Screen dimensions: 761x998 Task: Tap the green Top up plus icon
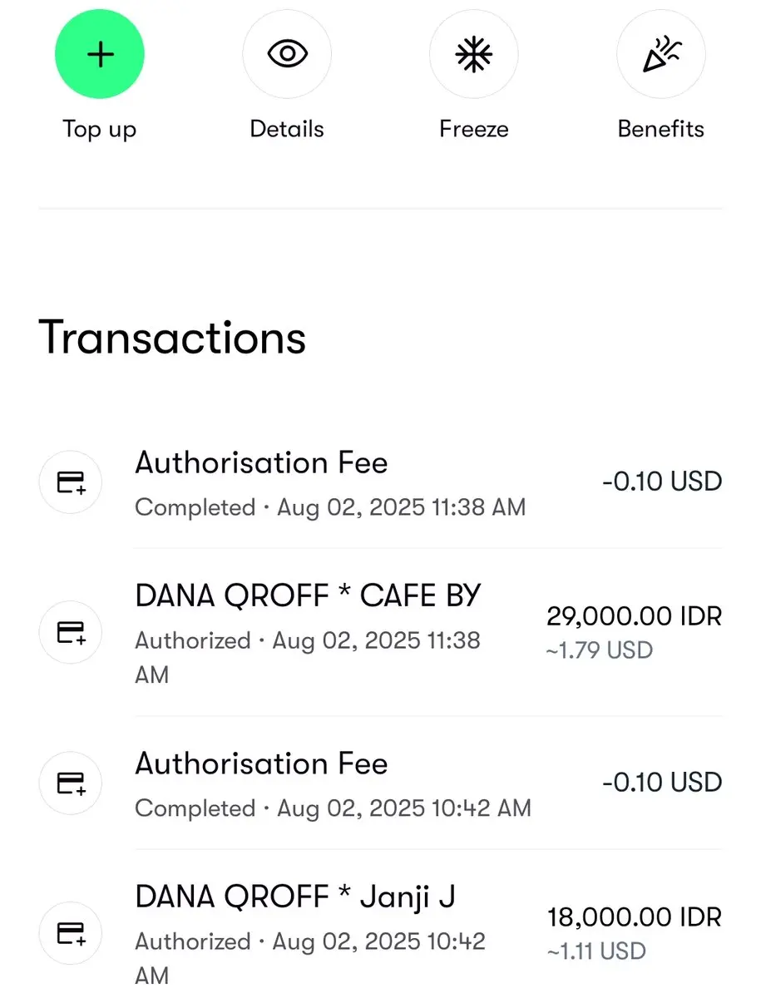[x=100, y=54]
